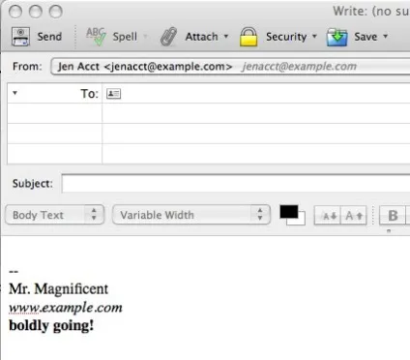410x360 pixels.
Task: Click the empty message body above the signature
Action: 205,252
